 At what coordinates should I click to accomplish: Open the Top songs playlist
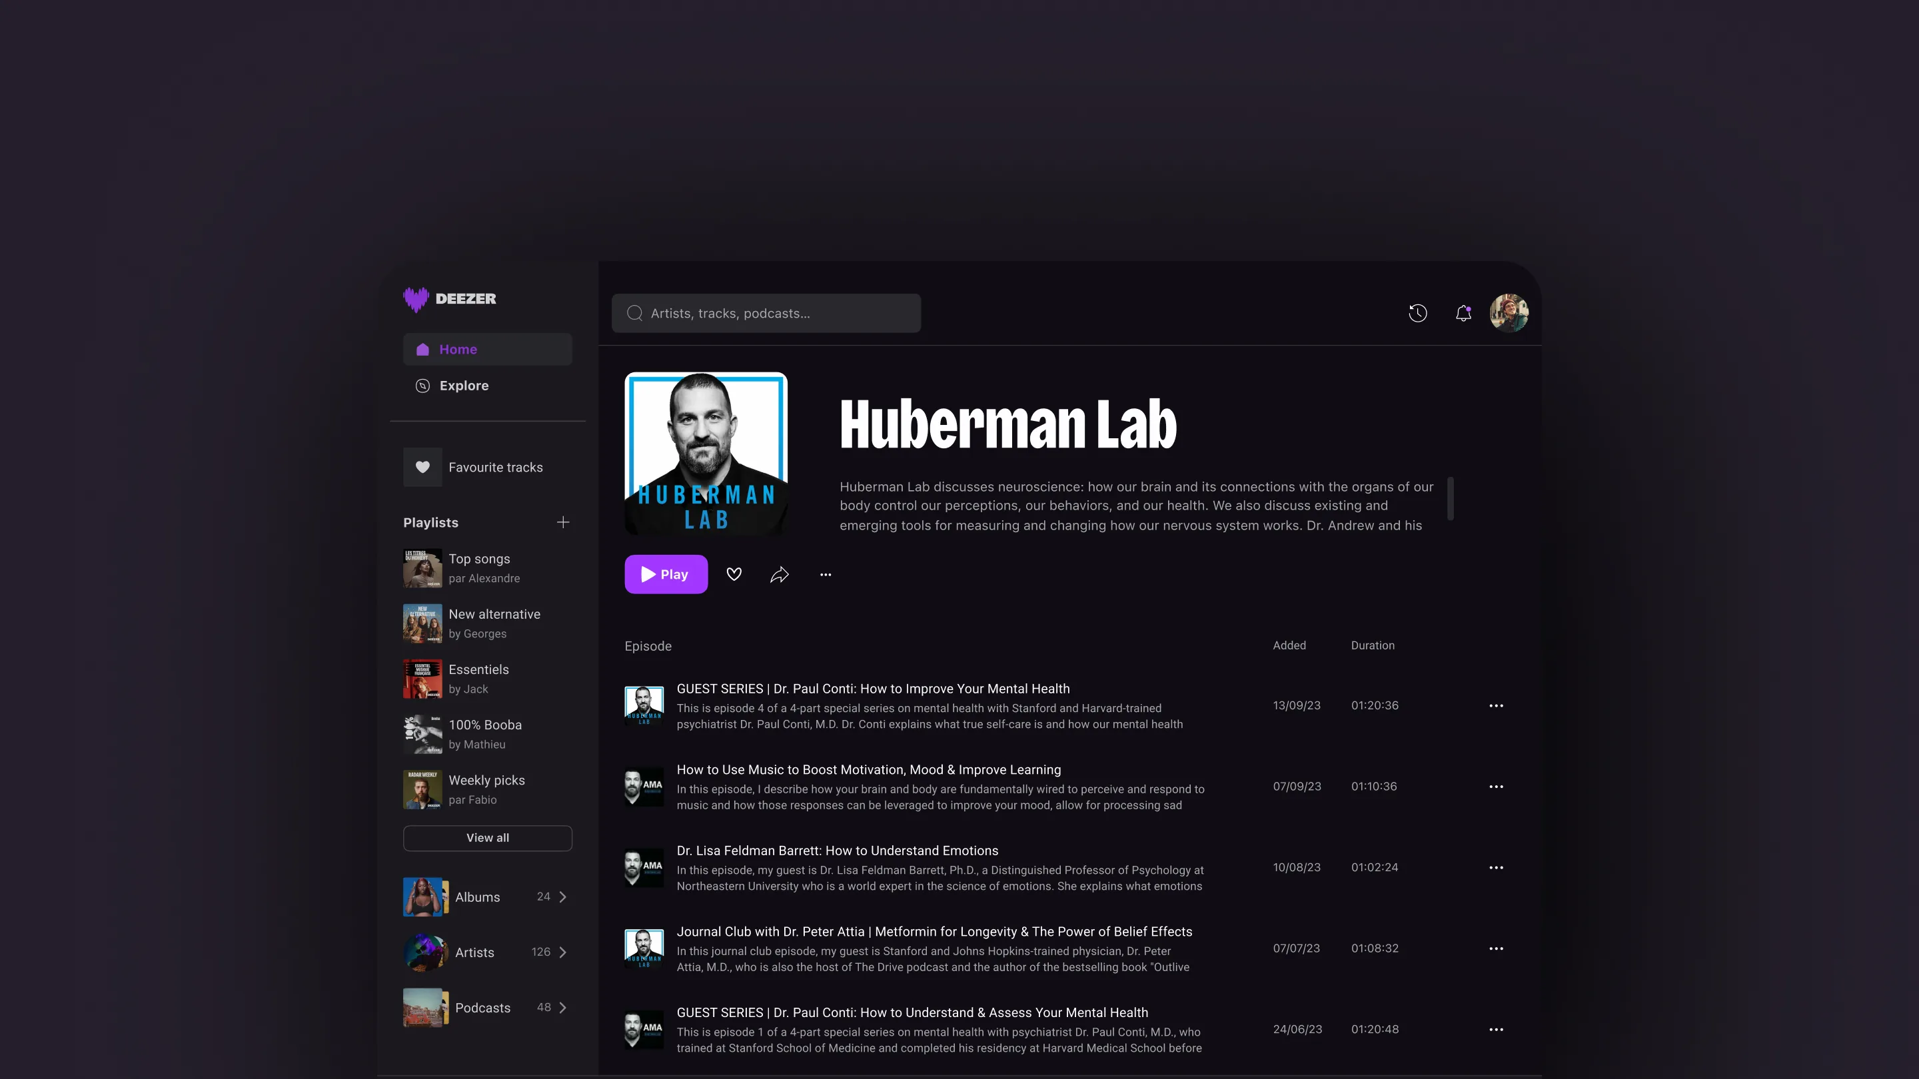tap(487, 568)
